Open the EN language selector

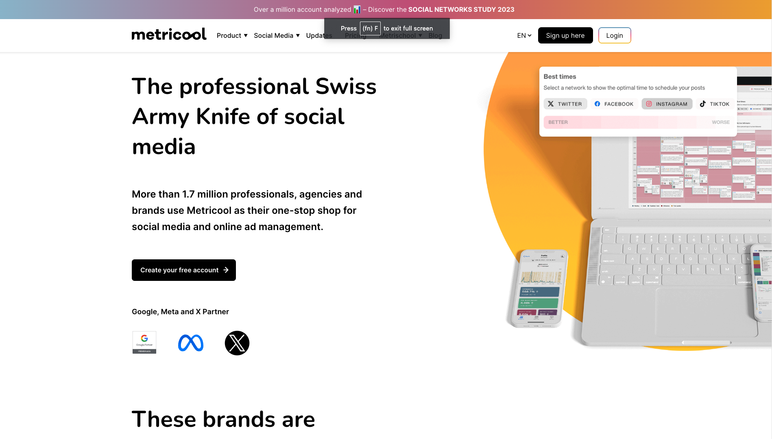[x=524, y=36]
